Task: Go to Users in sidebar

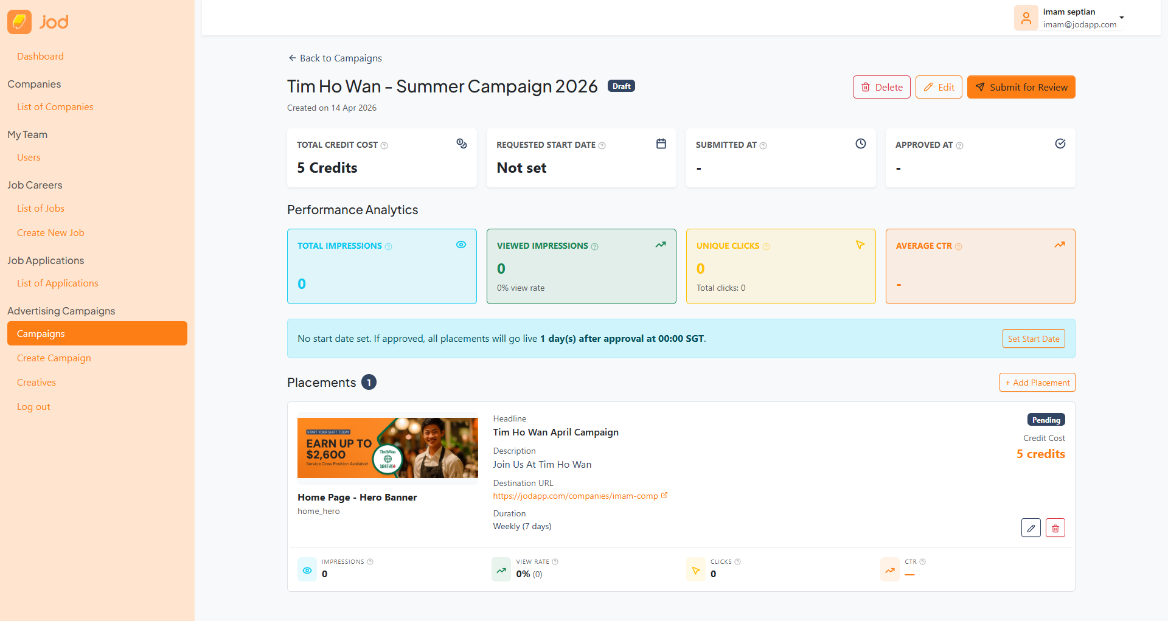Action: click(29, 158)
